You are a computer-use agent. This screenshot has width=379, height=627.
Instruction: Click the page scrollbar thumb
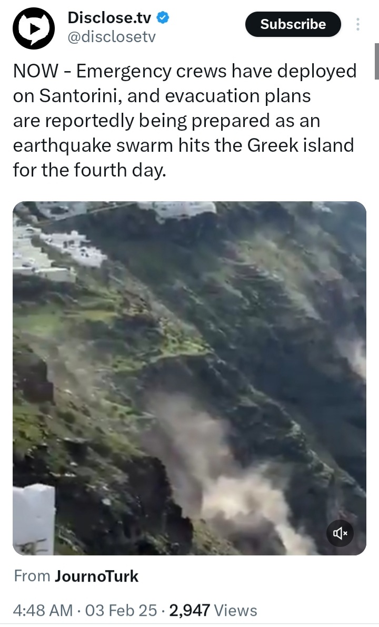tap(376, 61)
